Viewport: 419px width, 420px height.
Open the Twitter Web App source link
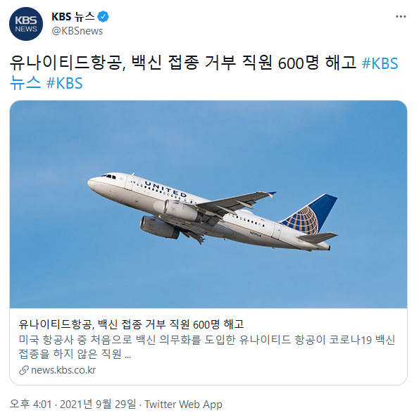pos(183,405)
